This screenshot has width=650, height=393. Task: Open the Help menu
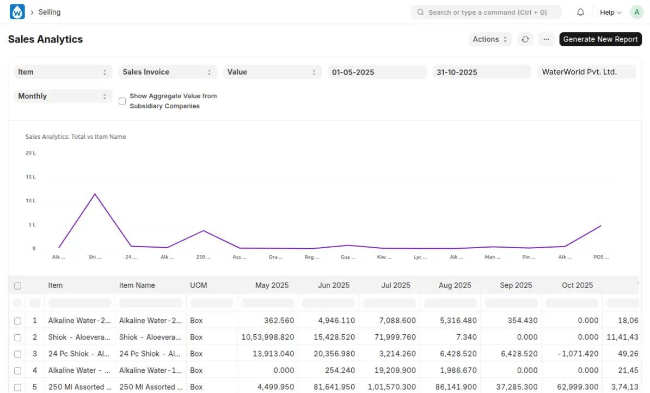tap(610, 12)
